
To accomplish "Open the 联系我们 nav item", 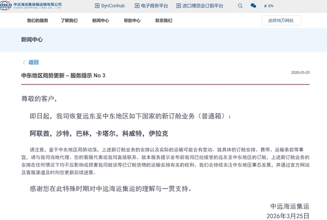I will [163, 20].
